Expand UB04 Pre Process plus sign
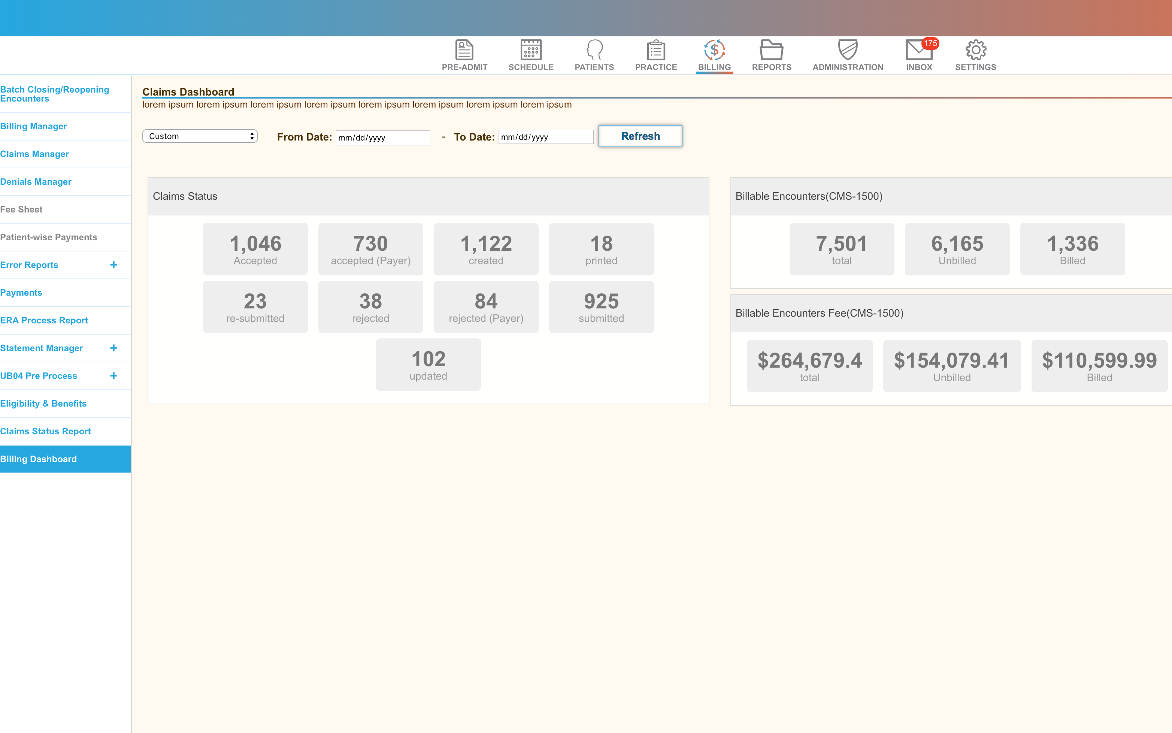 tap(113, 376)
